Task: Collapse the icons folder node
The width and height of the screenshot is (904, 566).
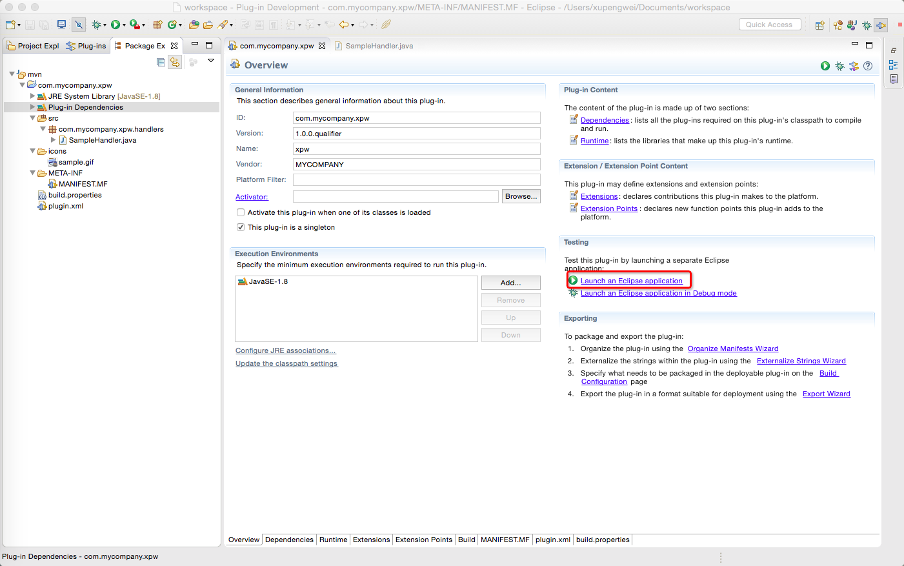Action: [32, 151]
